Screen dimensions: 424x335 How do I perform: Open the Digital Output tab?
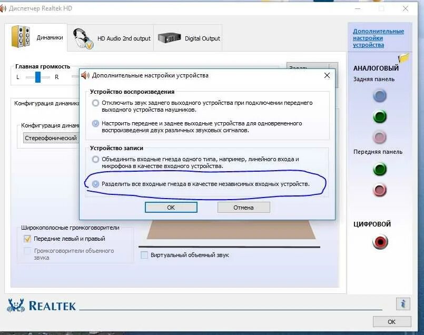pos(188,38)
